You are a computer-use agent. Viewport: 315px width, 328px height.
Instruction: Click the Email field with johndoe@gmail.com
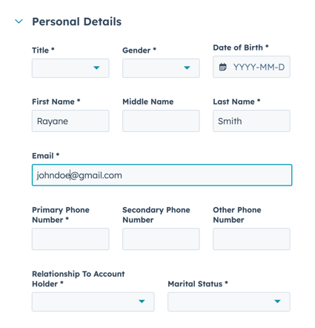[162, 175]
